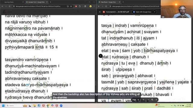Open the yellow profile avatar in left browser
The image size is (193, 108).
coord(90,6)
